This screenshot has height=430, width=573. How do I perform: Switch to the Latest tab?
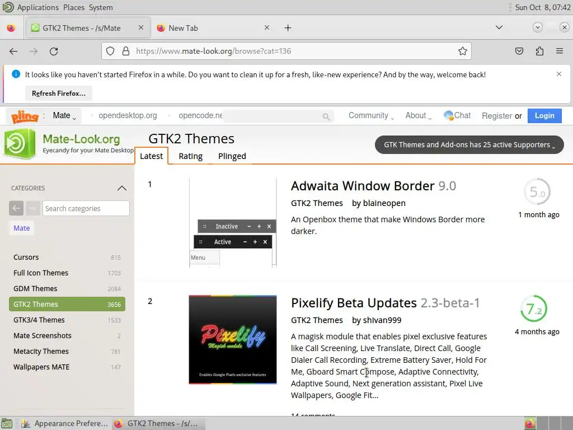[x=151, y=156]
